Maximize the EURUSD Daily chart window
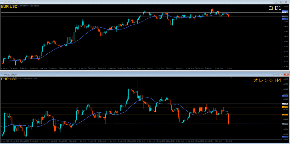The image size is (290, 144). point(281,2)
